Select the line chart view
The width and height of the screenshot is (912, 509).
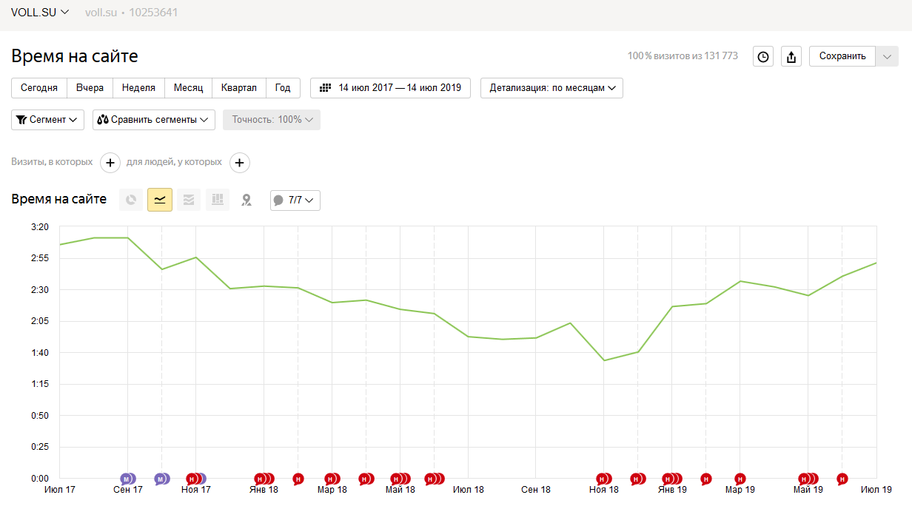160,199
